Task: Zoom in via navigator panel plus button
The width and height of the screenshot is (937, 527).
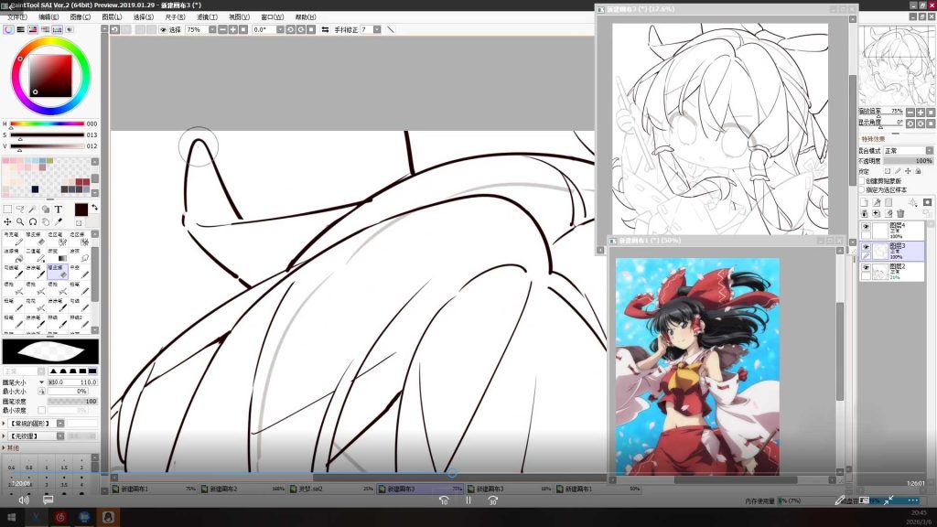Action: point(921,113)
